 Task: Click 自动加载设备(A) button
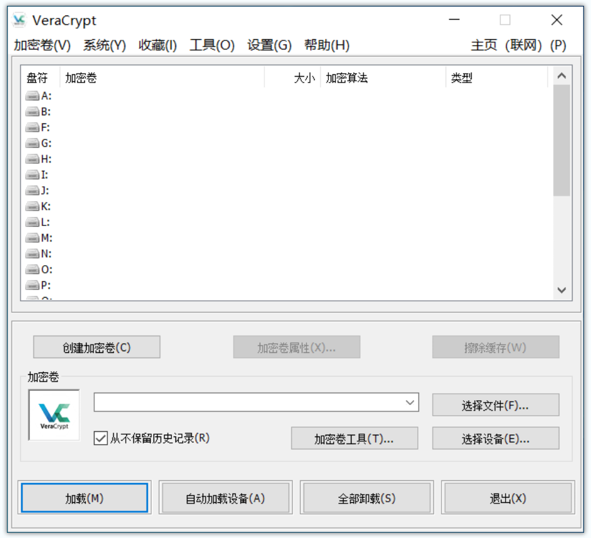226,498
